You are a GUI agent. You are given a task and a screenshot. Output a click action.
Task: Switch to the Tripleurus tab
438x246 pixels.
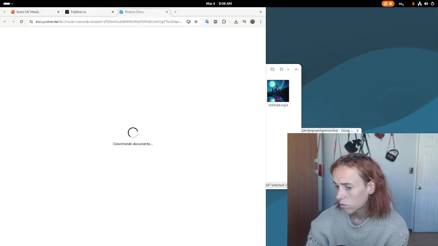tap(89, 12)
